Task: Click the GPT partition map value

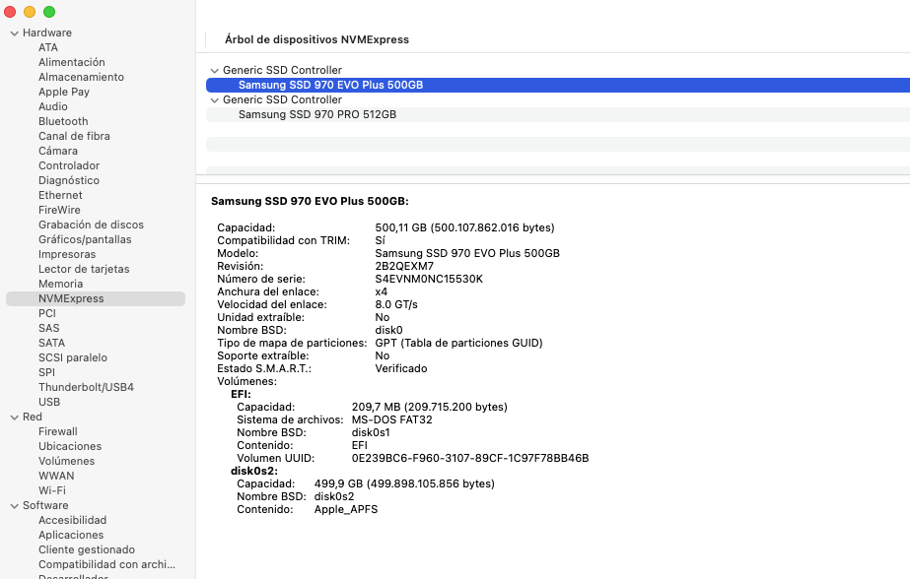Action: [458, 343]
